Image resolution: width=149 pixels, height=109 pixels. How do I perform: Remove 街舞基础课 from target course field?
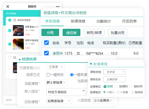(69, 101)
